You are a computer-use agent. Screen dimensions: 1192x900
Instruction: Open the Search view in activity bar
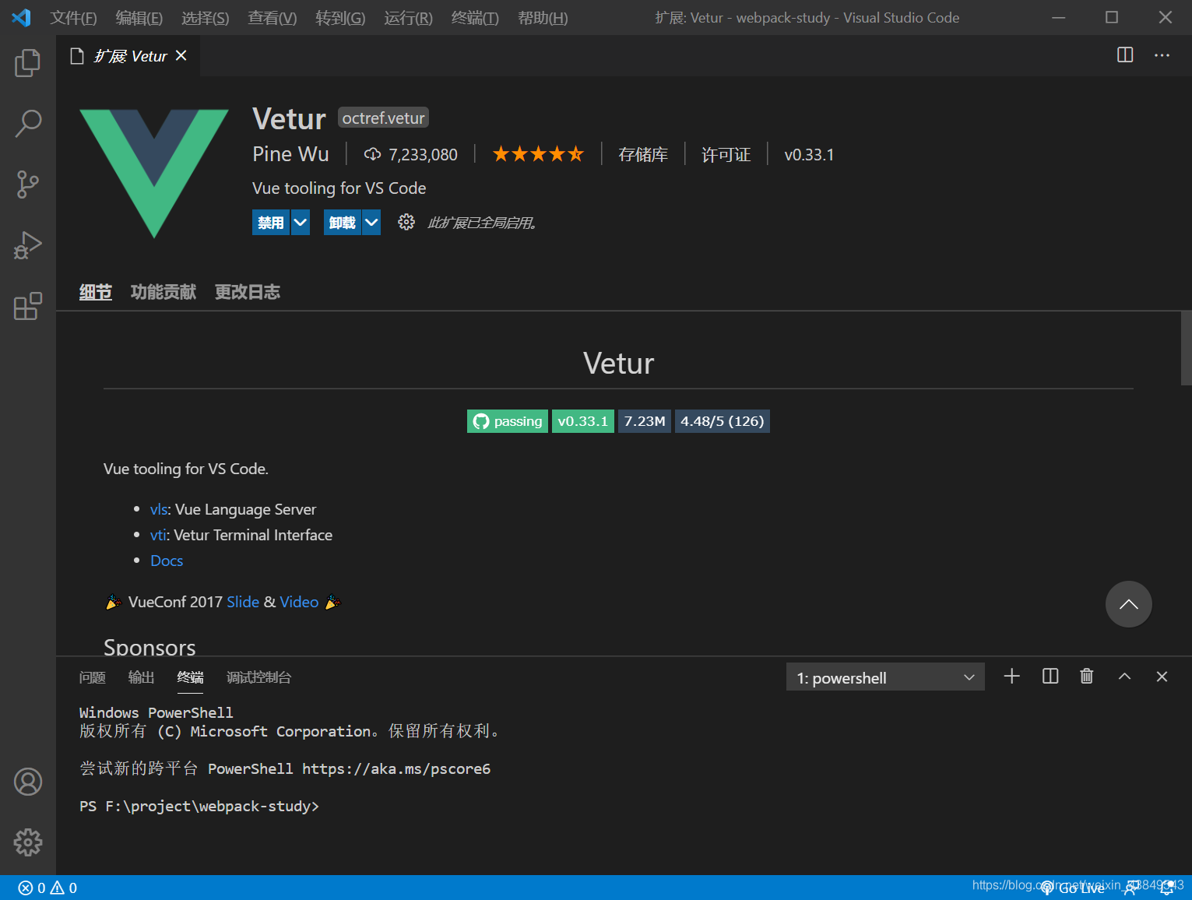coord(28,123)
